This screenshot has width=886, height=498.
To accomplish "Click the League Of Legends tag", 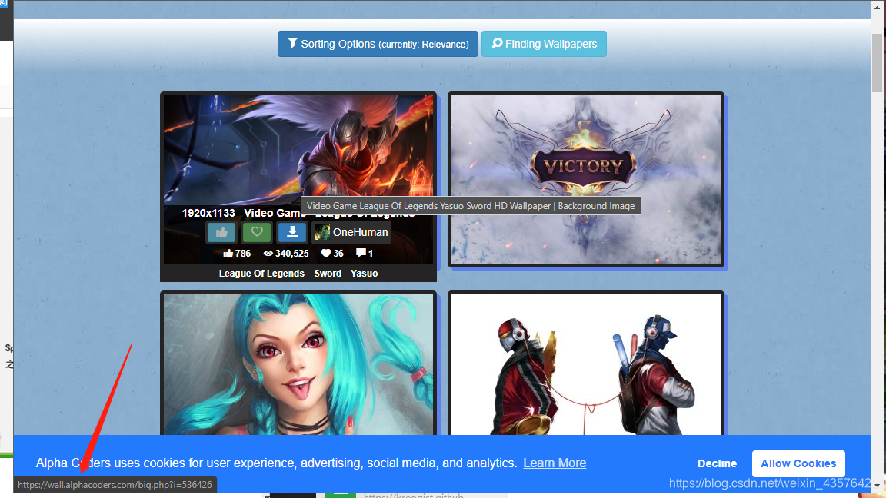I will (261, 274).
